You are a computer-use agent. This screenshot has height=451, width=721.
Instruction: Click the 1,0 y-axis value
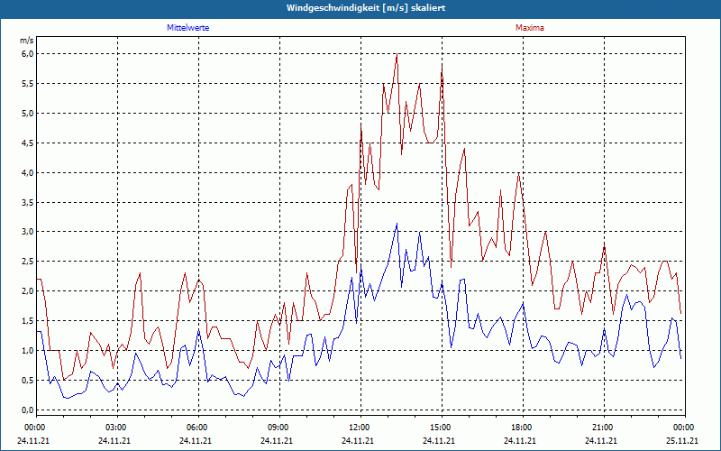click(28, 351)
